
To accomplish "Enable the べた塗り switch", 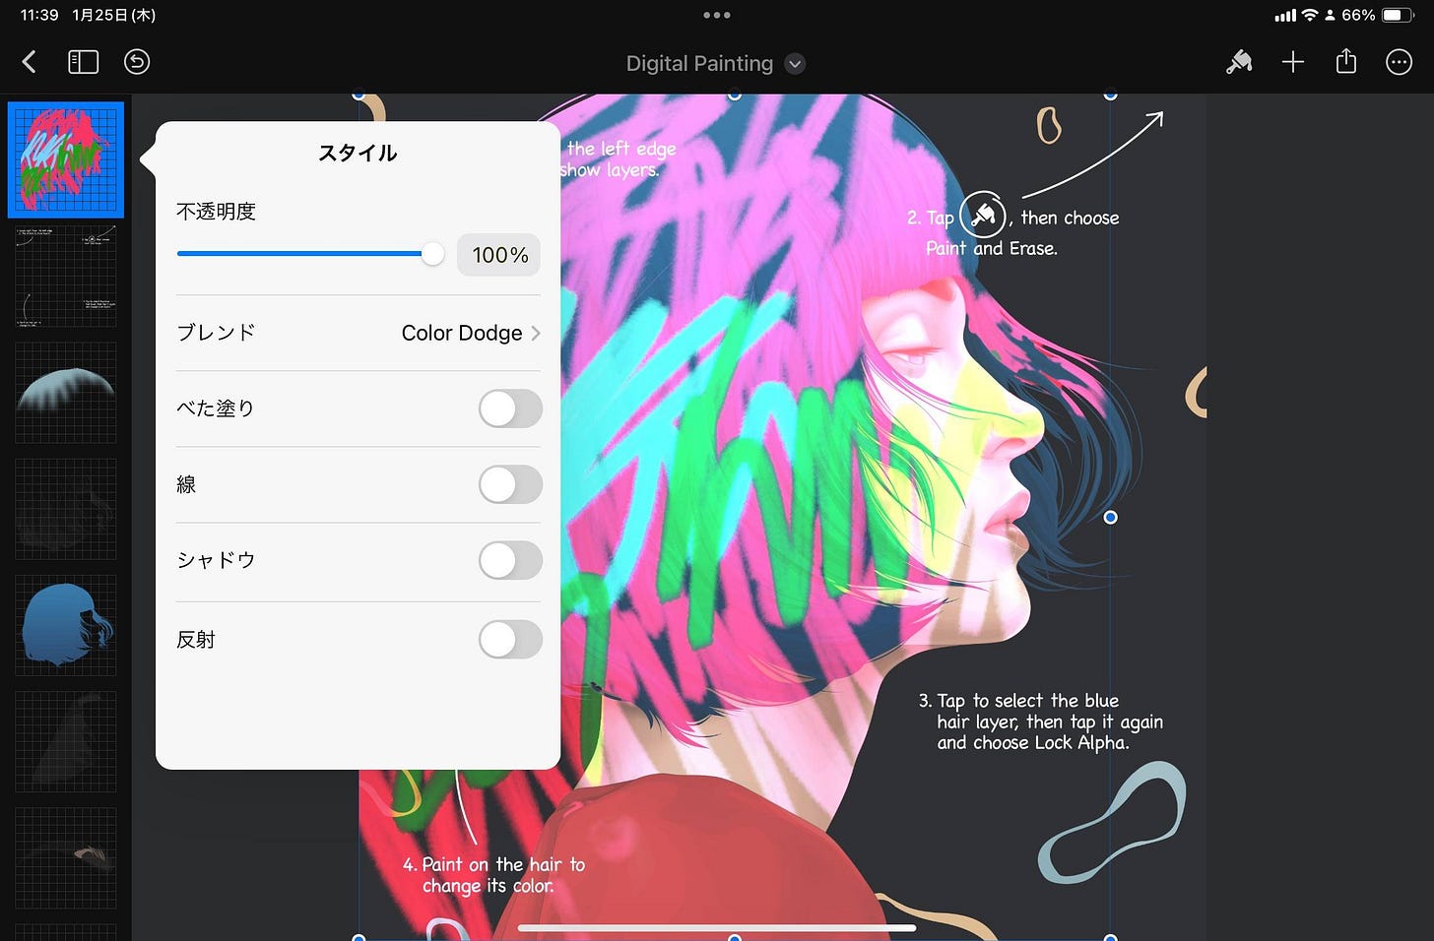I will pos(510,408).
